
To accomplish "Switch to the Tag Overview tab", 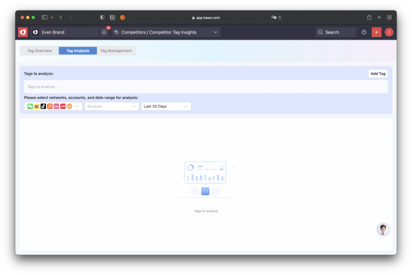I will (x=39, y=51).
